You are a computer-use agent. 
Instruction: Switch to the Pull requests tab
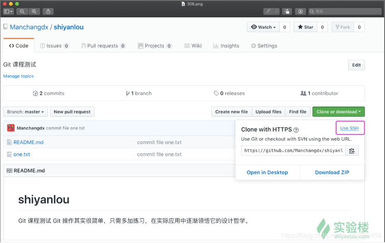[x=103, y=45]
